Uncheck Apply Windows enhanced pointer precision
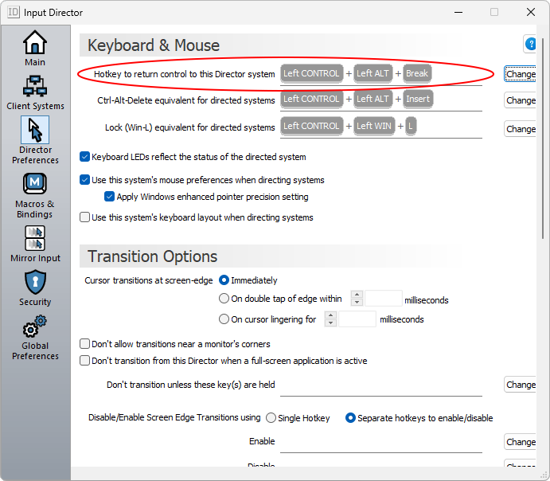550x481 pixels. click(x=110, y=197)
